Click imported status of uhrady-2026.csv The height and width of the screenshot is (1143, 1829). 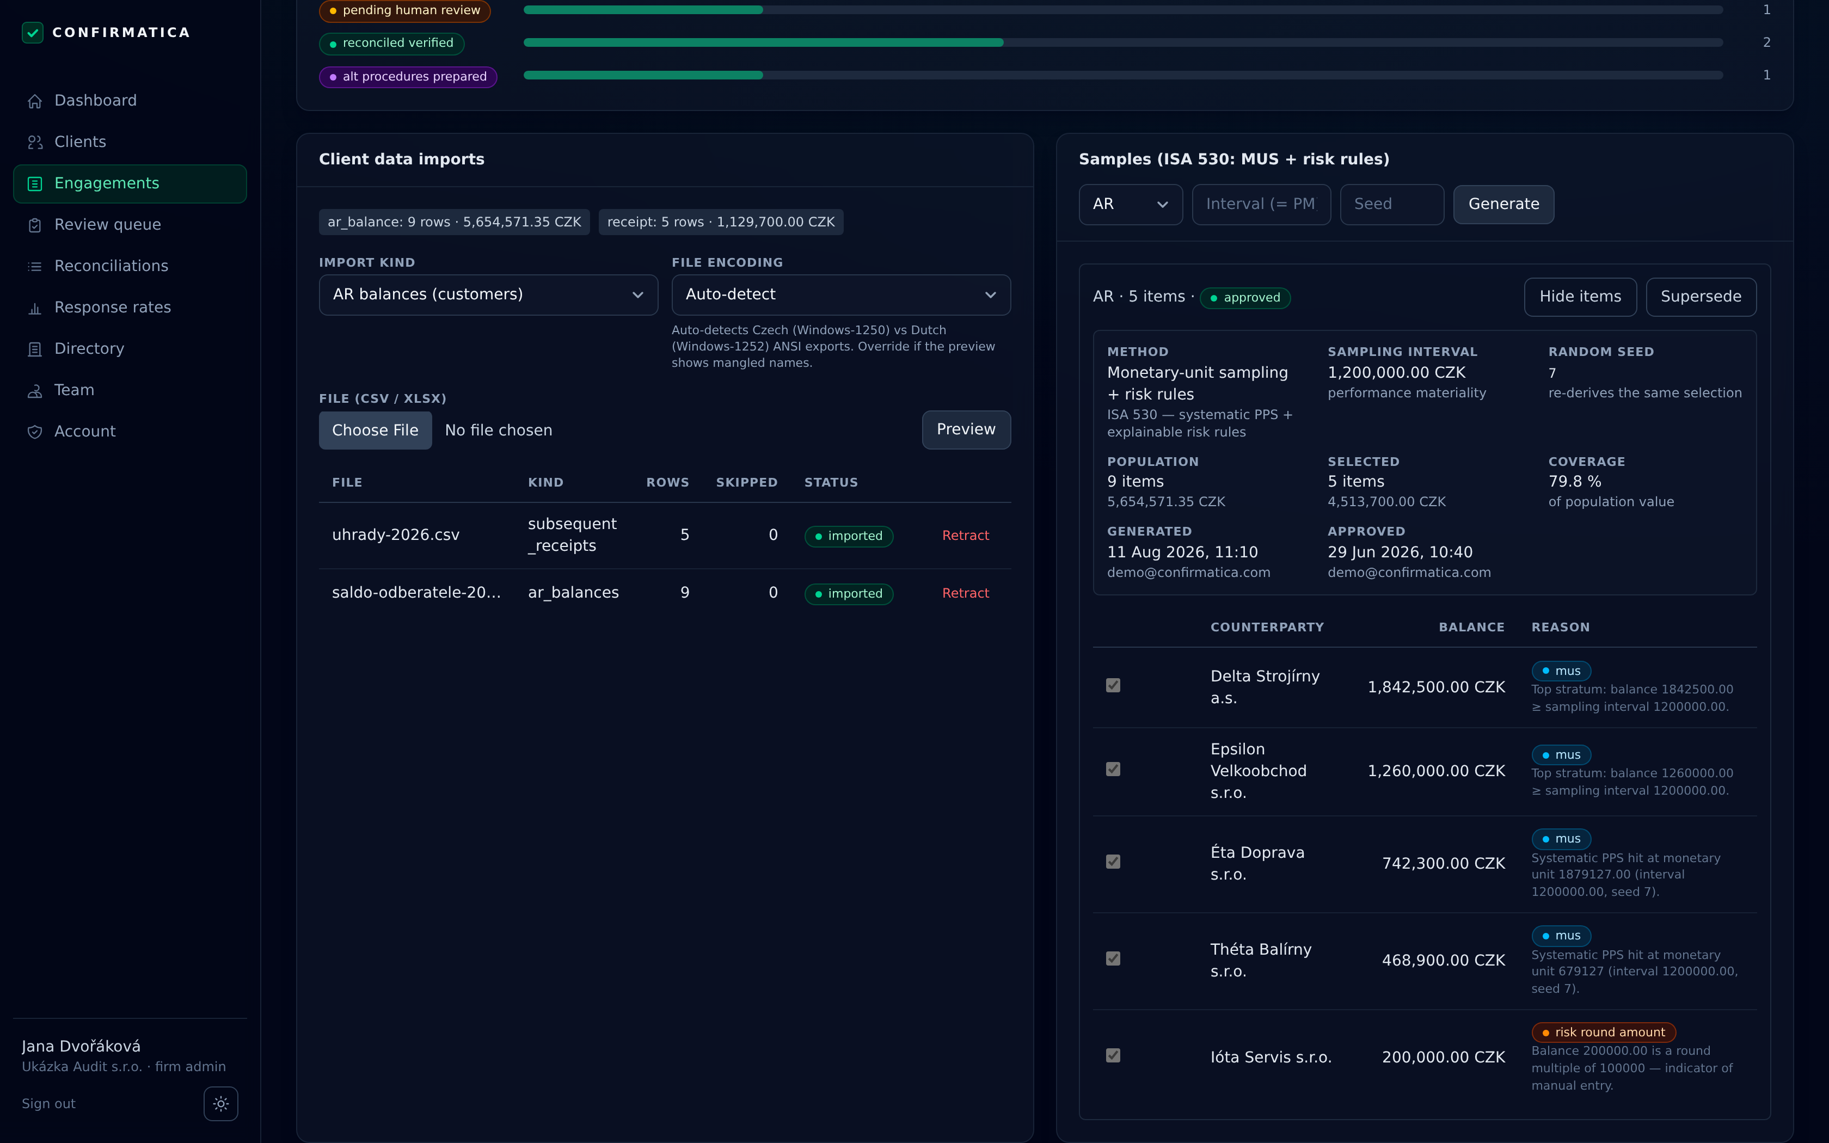tap(849, 536)
